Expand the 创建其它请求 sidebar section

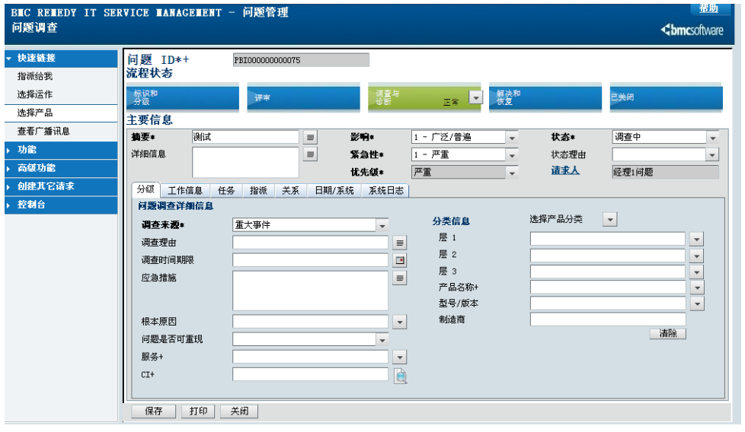(61, 186)
